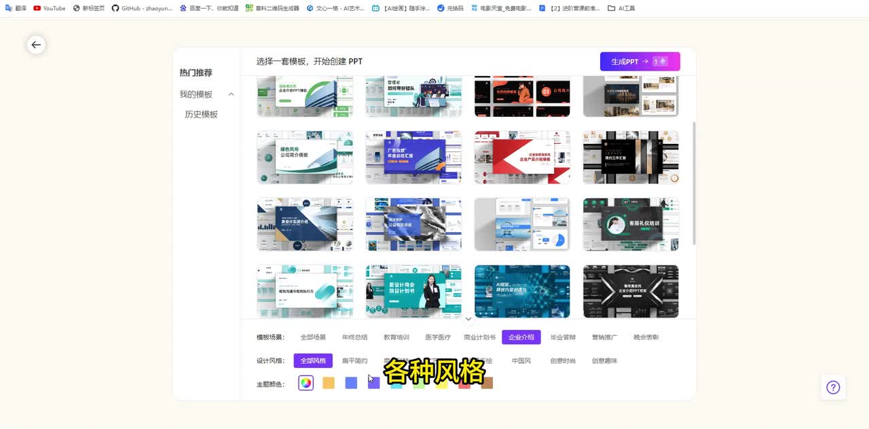Screen dimensions: 869x429
Task: Open the YouTube bookmark
Action: (50, 8)
